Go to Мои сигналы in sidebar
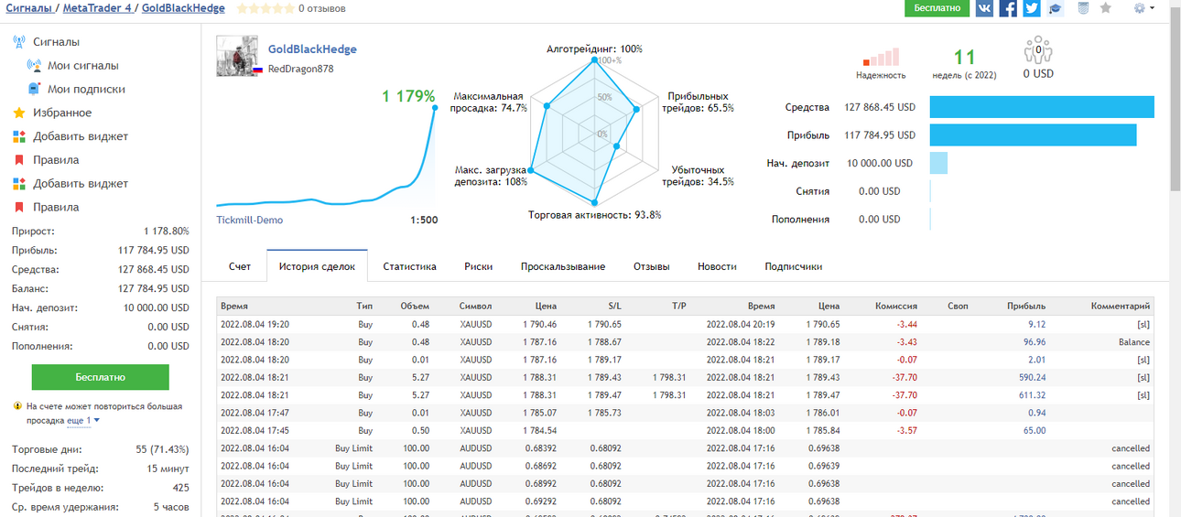The width and height of the screenshot is (1181, 517). (x=83, y=66)
